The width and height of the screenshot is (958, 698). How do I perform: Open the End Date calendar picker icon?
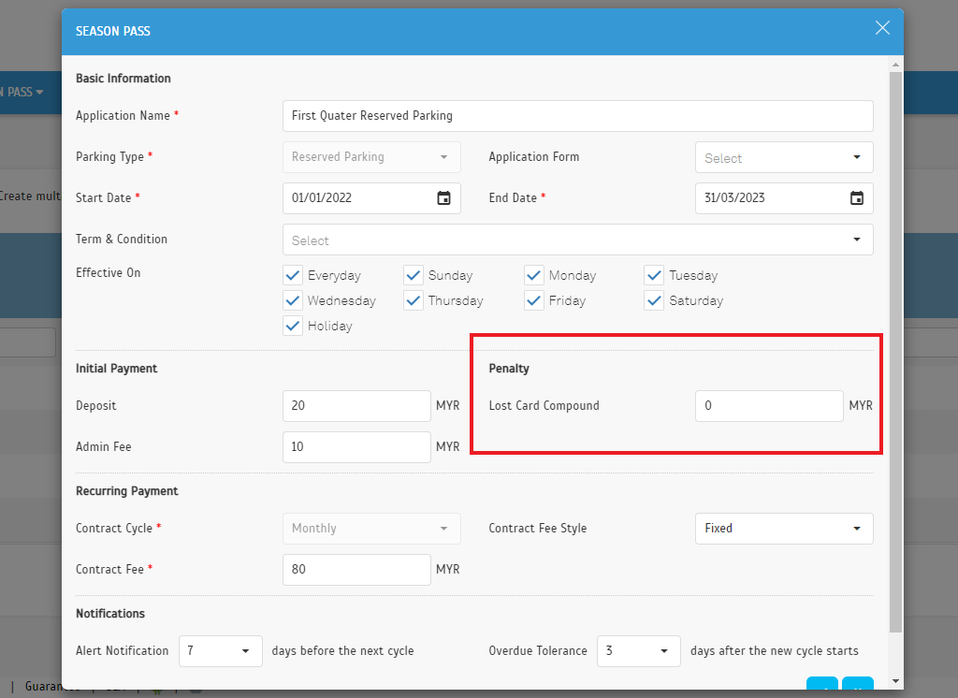(856, 198)
